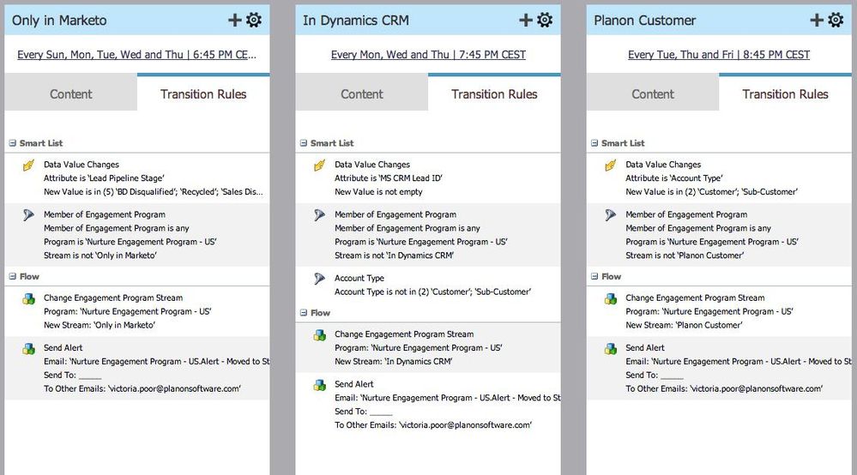
Task: Click Member of Engagement Program filter icon in Planon Customer
Action: [x=611, y=215]
